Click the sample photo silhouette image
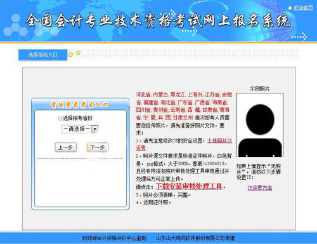317x244 pixels. click(260, 125)
